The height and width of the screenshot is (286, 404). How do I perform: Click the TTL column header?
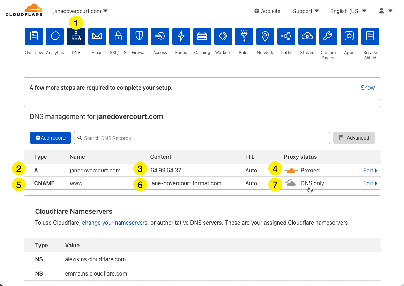click(249, 157)
